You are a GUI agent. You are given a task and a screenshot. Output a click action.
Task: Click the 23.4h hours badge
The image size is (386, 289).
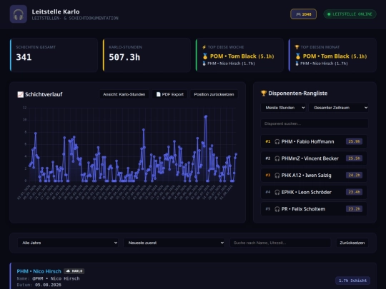(x=354, y=192)
